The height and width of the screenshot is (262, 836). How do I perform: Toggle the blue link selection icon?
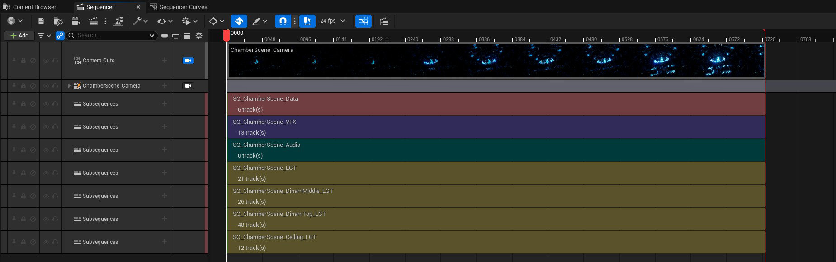[60, 35]
